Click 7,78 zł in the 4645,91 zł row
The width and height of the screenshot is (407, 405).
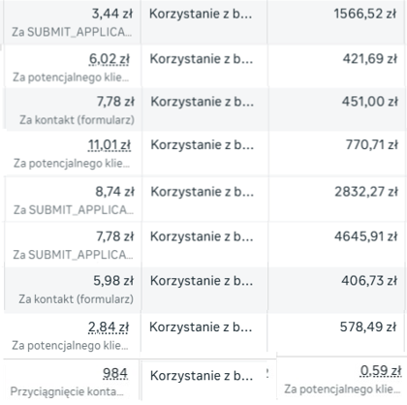pos(114,236)
